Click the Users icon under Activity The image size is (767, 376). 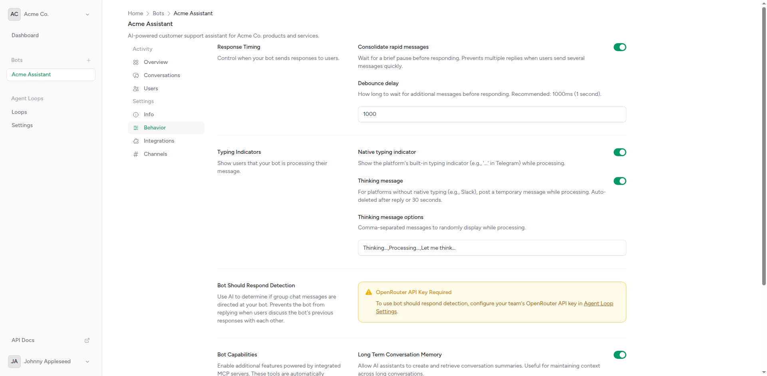(136, 88)
